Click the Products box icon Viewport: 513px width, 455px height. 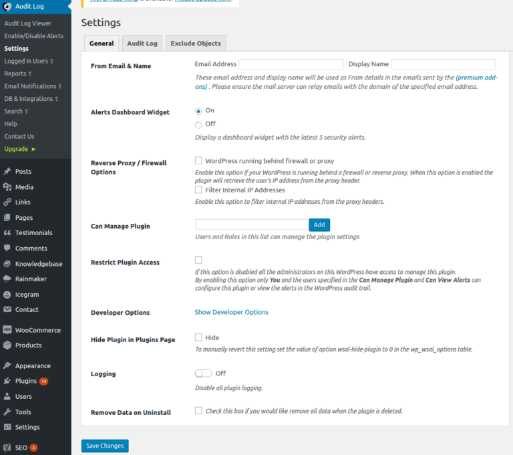[x=7, y=345]
